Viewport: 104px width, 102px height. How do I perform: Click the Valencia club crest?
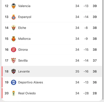pyautogui.click(x=14, y=6)
